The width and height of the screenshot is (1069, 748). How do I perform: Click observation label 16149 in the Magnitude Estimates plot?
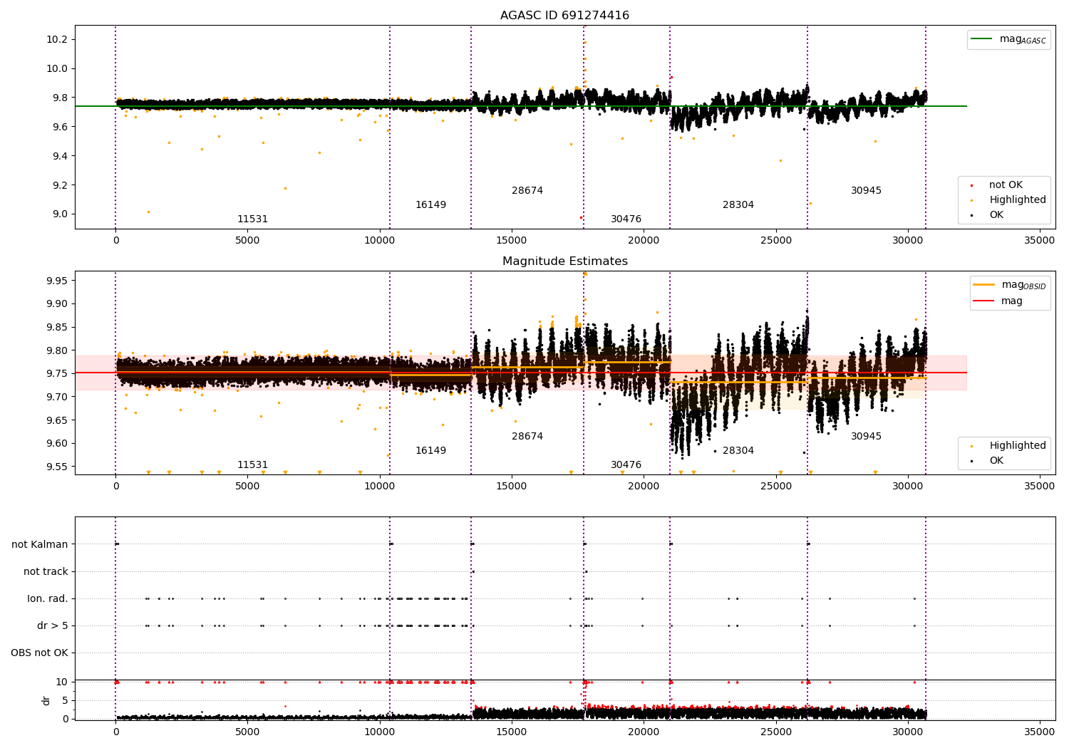point(430,451)
